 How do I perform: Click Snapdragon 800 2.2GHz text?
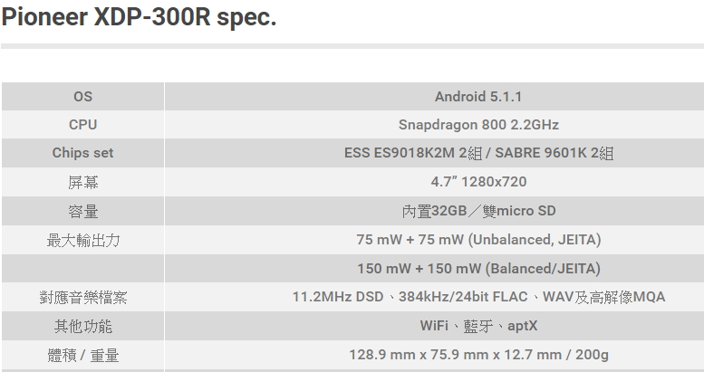478,124
